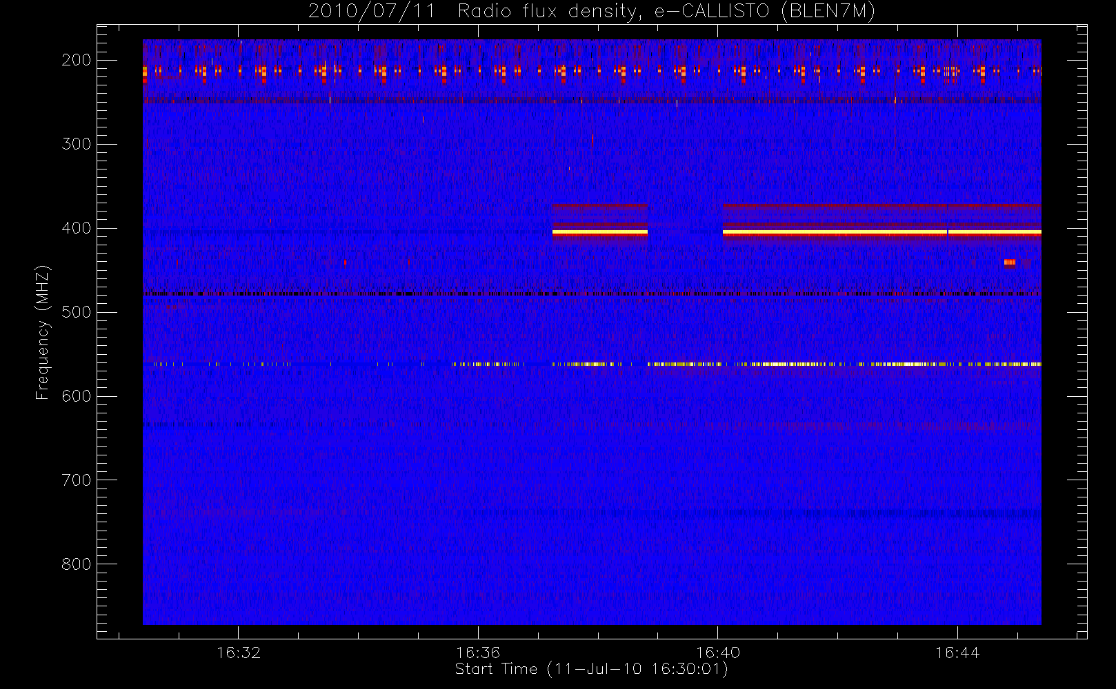
Task: Click the 500 frequency tick label
Action: tap(77, 312)
